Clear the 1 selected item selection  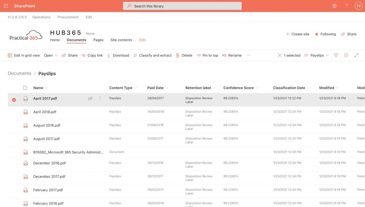coord(279,55)
